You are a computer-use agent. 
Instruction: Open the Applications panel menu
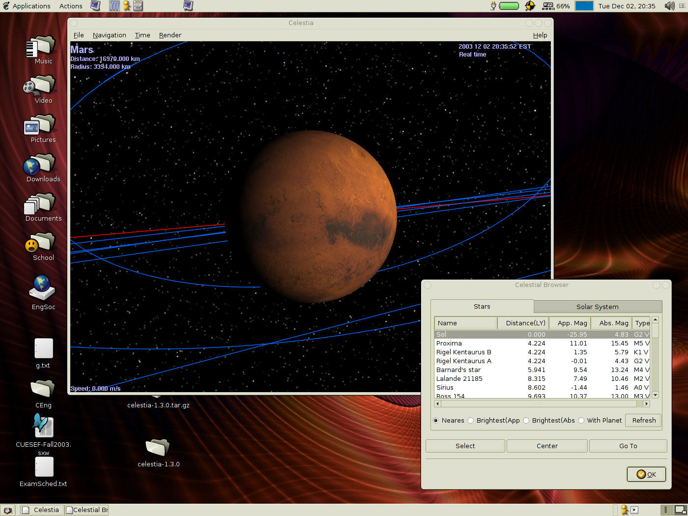[x=31, y=6]
